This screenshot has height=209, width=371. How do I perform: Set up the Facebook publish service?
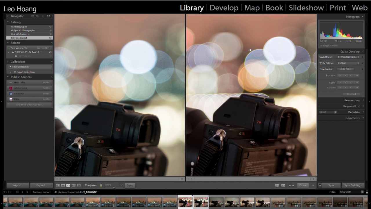(46, 94)
